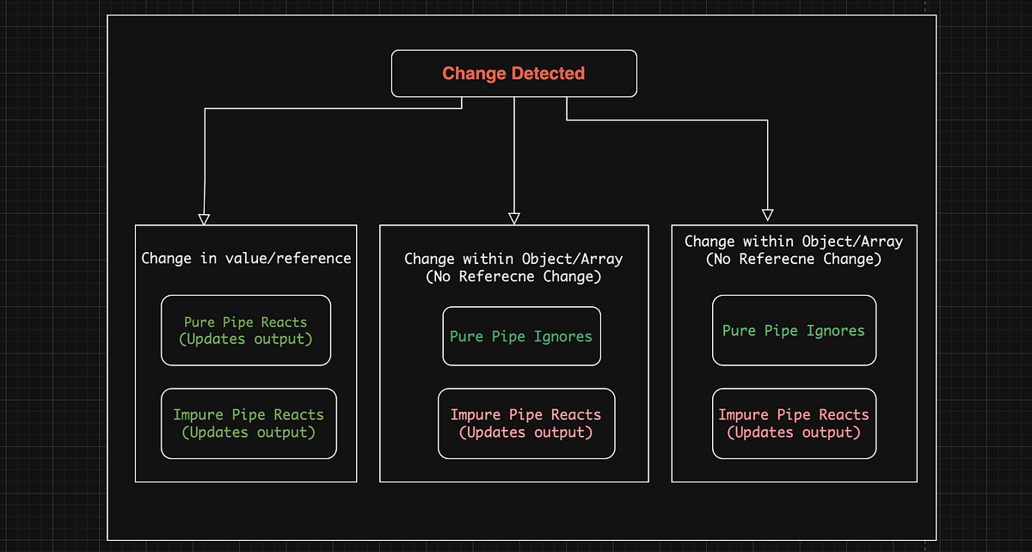Click the horizontal connector line from Change Detected
This screenshot has width=1032, height=552.
(327, 108)
